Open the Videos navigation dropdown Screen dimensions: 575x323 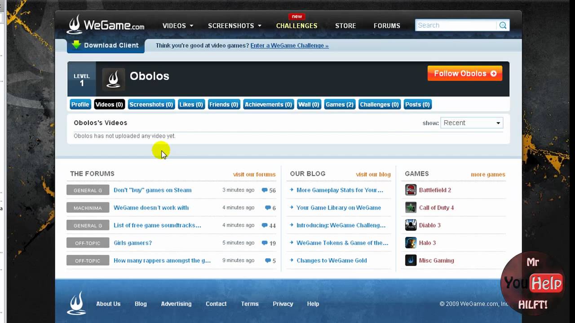(178, 26)
